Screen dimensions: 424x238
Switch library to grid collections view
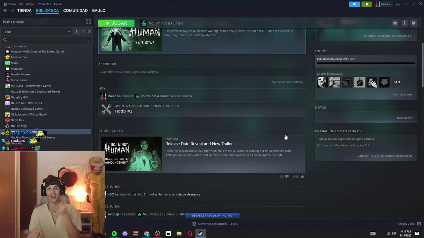[x=88, y=21]
